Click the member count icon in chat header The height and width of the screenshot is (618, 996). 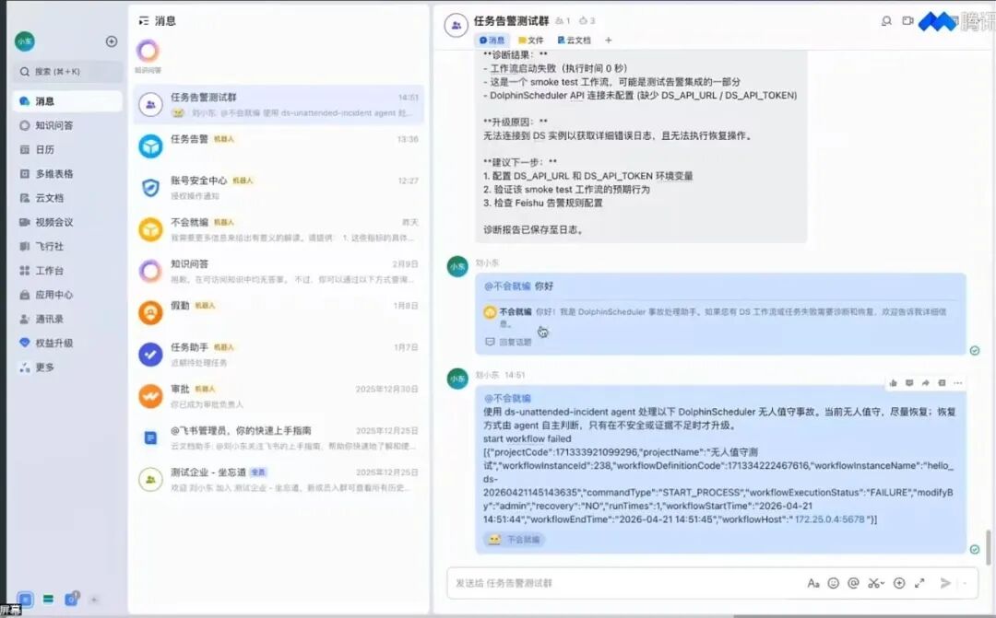(563, 21)
